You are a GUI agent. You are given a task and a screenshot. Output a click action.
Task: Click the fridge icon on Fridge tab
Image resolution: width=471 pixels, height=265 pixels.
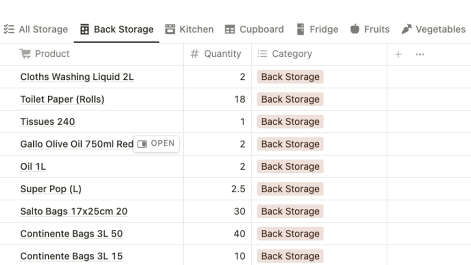click(300, 29)
